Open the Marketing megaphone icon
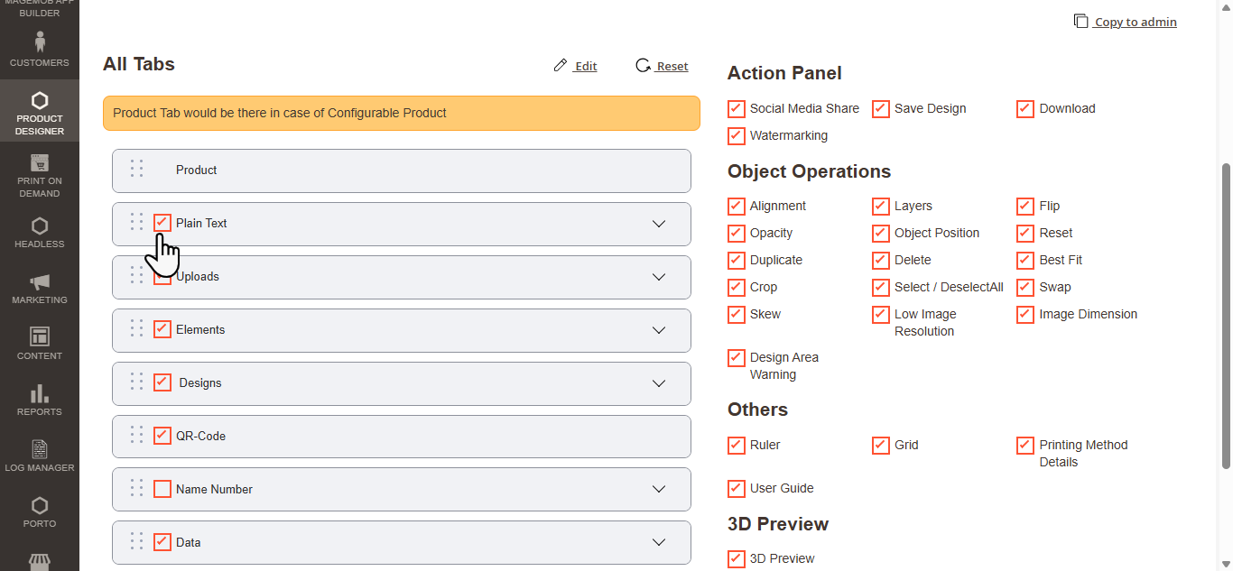The image size is (1233, 571). pyautogui.click(x=40, y=281)
